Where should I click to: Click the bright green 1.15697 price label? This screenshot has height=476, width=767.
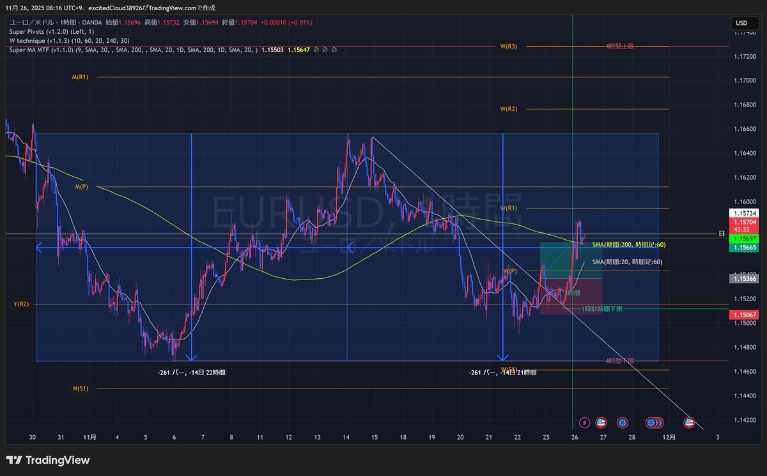click(x=741, y=238)
